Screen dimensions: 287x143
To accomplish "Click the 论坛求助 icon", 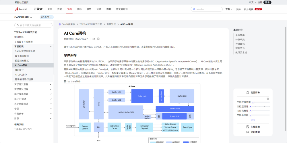I will (x=248, y=132).
